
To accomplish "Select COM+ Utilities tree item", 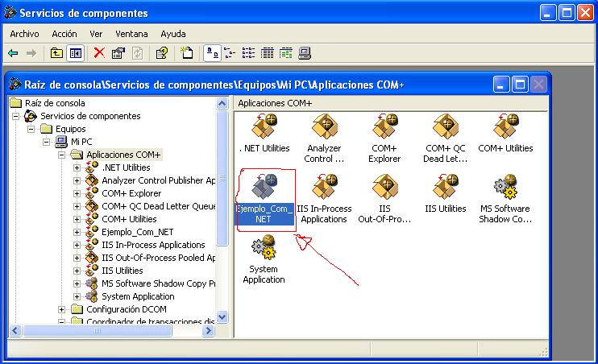I will pos(129,219).
